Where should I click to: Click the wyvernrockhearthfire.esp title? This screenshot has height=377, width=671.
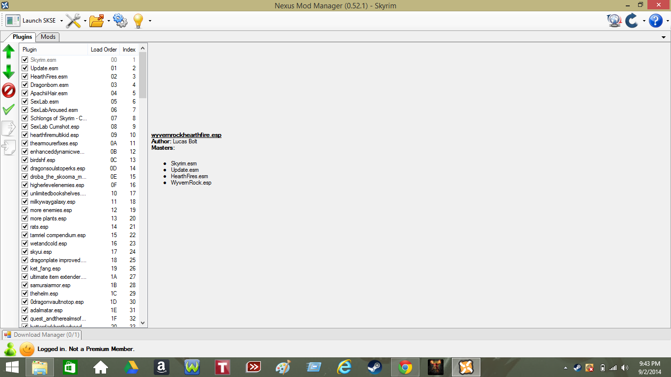(186, 135)
